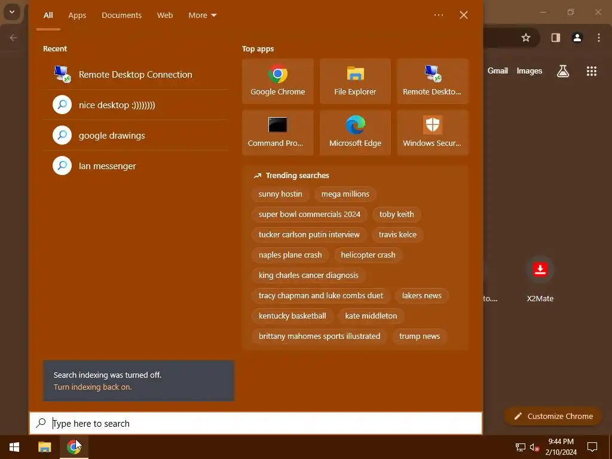Search trending 'naples plane crash'
Screen dimensions: 612x459
[290, 255]
